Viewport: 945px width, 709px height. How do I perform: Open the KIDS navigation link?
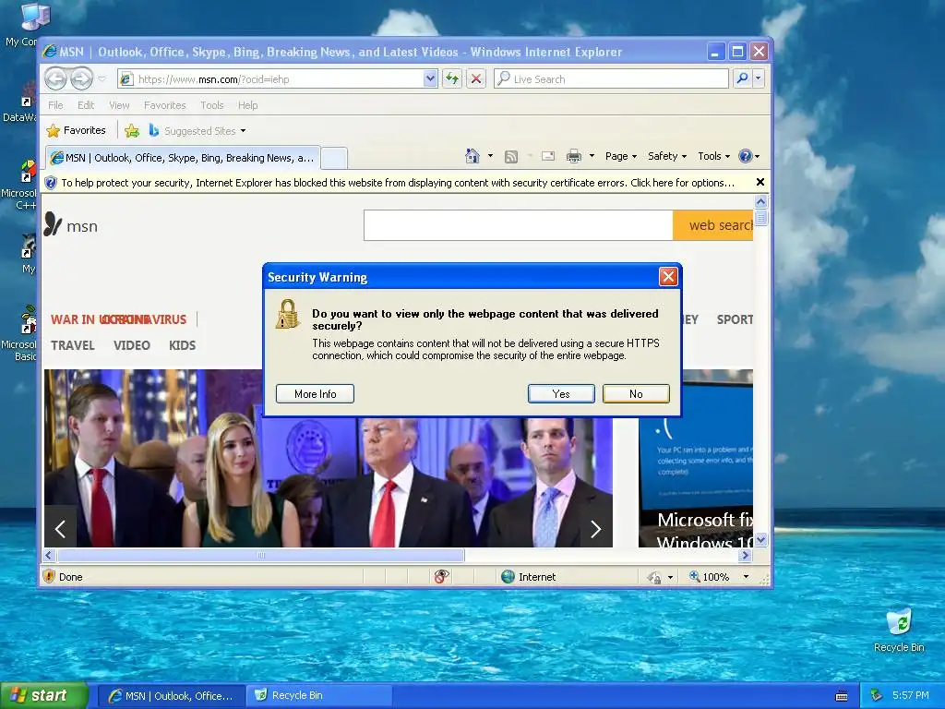pos(182,345)
